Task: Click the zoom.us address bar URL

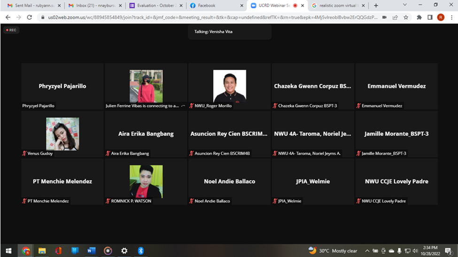Action: point(207,17)
